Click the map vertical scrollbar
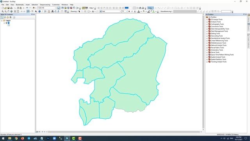Image resolution: width=250 pixels, height=141 pixels. 203,72
